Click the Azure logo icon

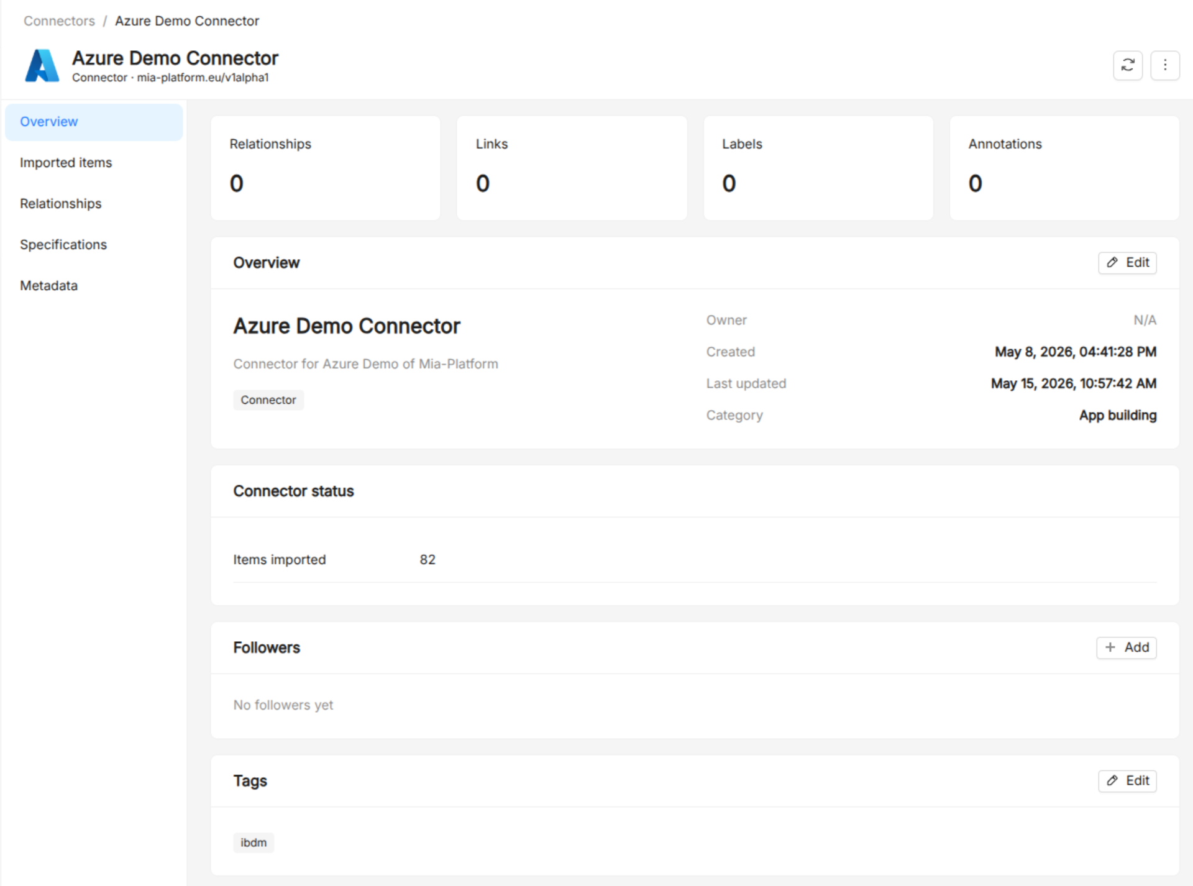click(42, 66)
